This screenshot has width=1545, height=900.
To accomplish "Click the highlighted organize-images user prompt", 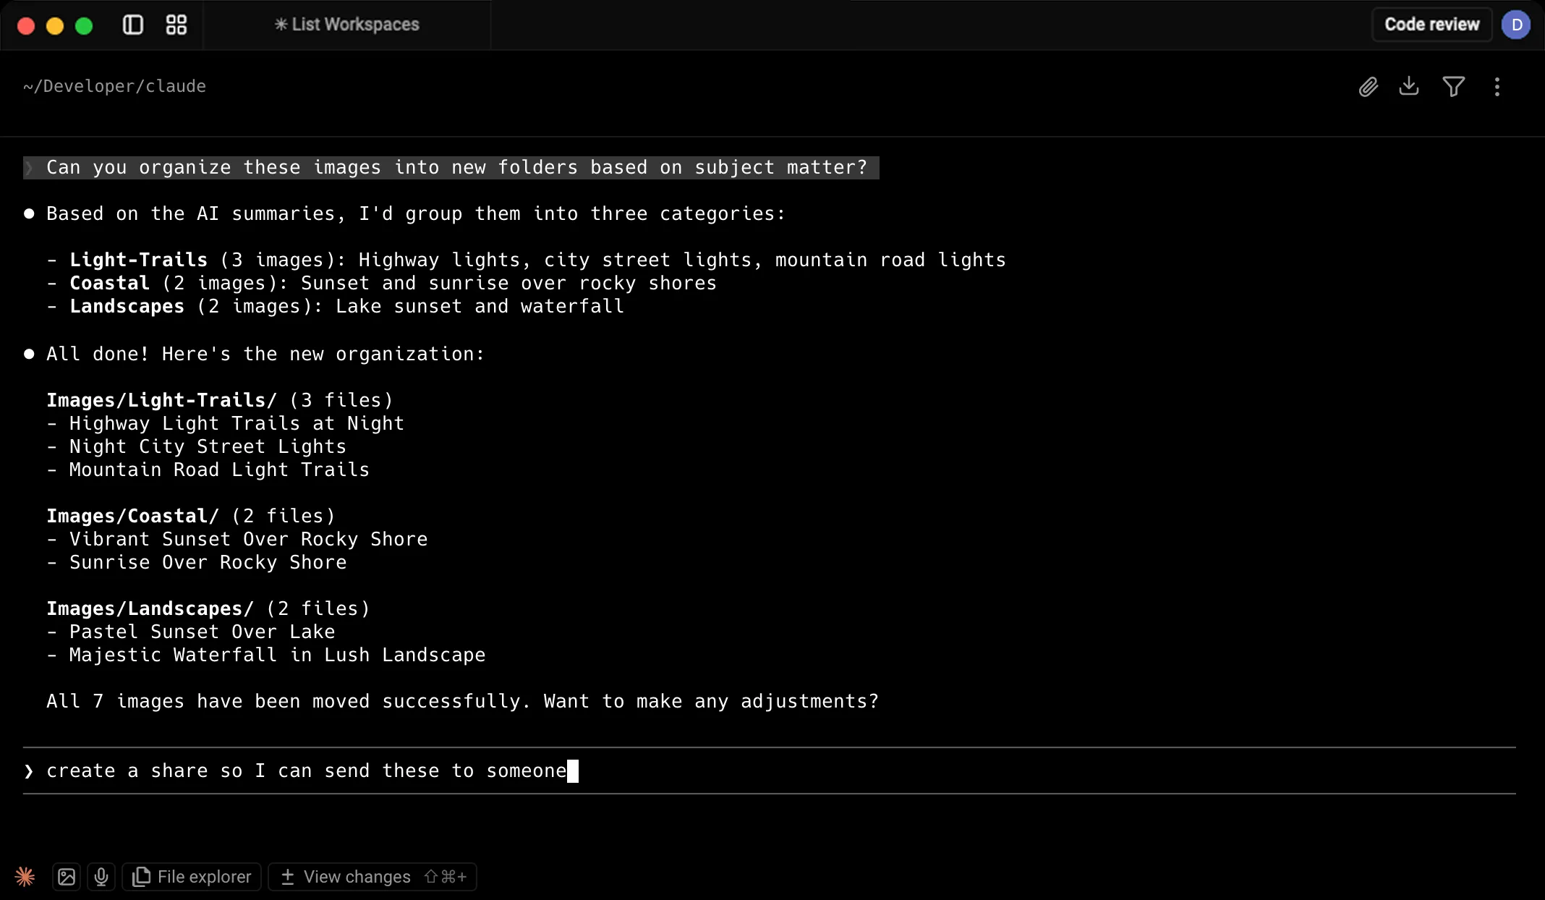I will 456,168.
